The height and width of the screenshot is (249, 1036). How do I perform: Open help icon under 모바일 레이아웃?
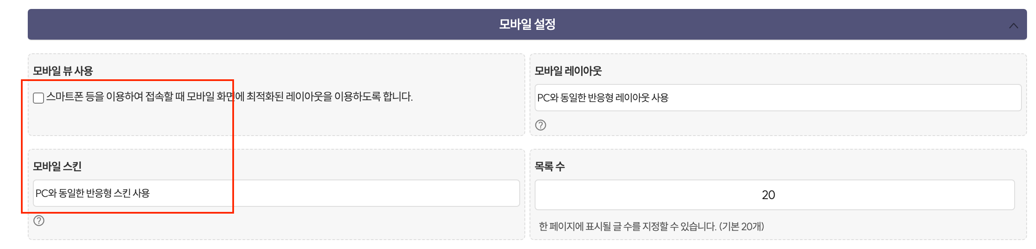(x=541, y=125)
